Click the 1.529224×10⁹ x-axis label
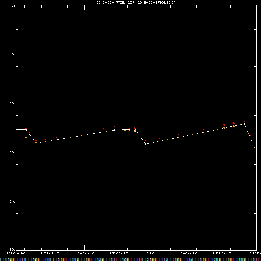261x261 pixels. point(153,253)
